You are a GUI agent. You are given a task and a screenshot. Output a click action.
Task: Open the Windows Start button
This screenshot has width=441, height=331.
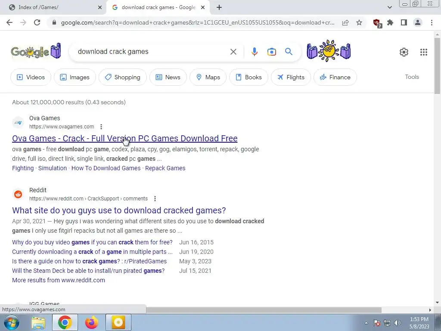coord(11,322)
